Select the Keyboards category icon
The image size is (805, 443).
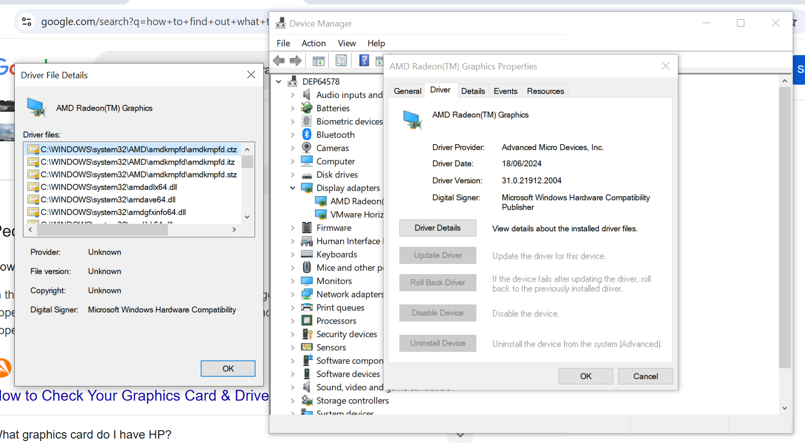[x=307, y=254]
